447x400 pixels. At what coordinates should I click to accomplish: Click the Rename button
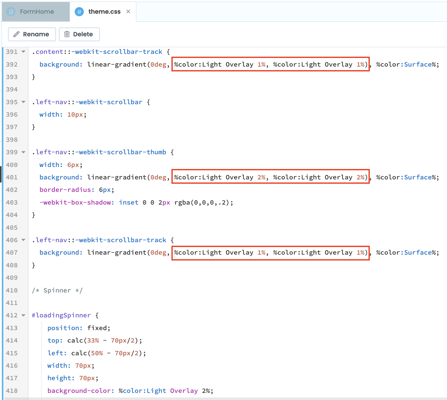32,34
